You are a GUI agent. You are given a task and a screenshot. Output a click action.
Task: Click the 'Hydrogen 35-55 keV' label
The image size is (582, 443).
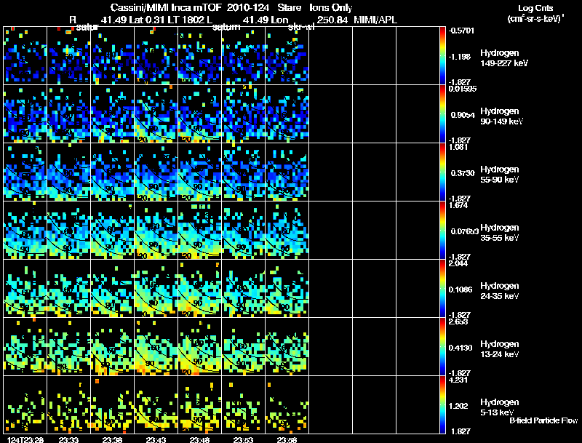click(x=500, y=233)
